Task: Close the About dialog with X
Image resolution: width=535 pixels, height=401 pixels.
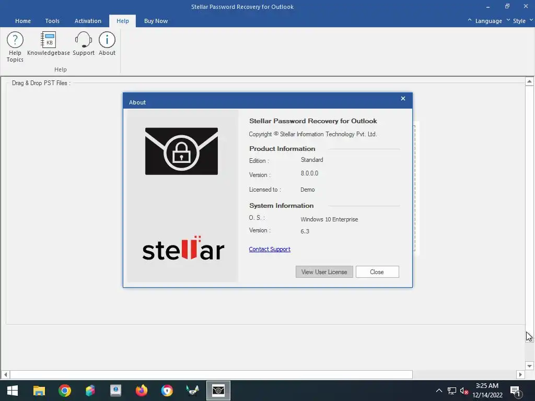Action: (403, 99)
